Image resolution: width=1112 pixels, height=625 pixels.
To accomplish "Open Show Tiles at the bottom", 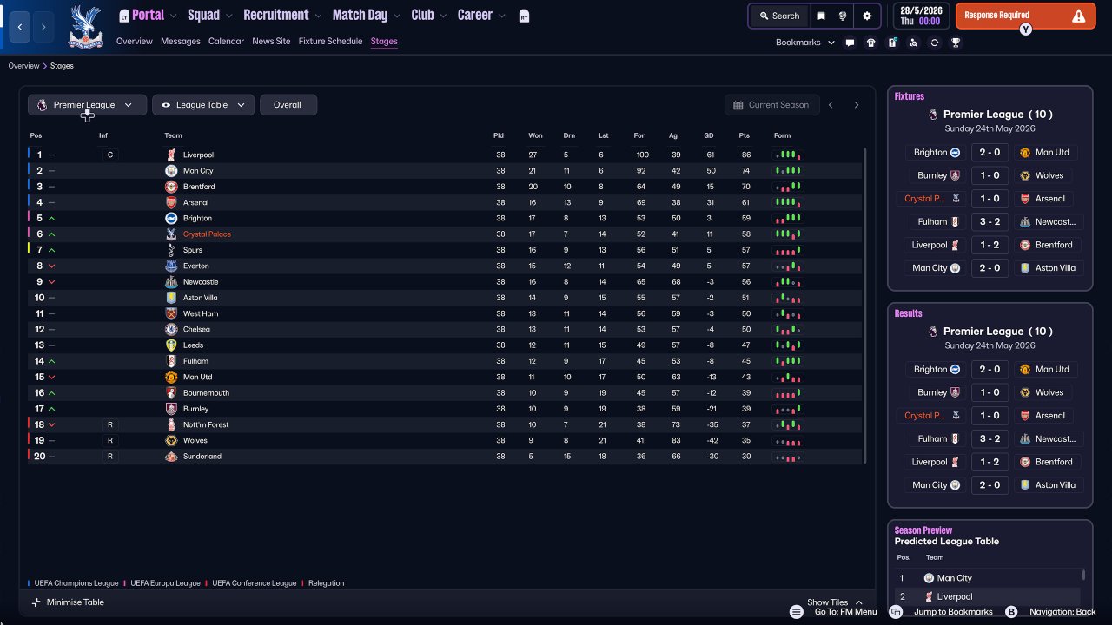I will coord(834,602).
